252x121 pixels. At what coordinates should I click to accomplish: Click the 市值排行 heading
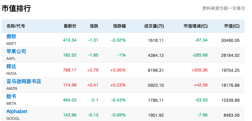(16, 8)
